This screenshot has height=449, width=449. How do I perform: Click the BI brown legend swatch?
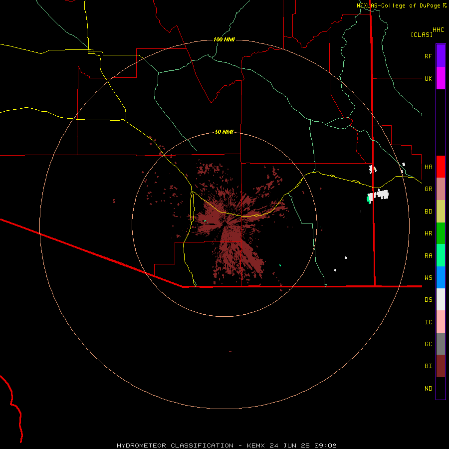click(441, 366)
